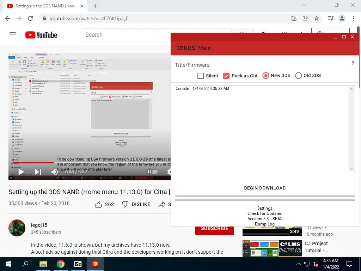The height and width of the screenshot is (271, 361).
Task: Click the share arrow under the video
Action: click(162, 204)
